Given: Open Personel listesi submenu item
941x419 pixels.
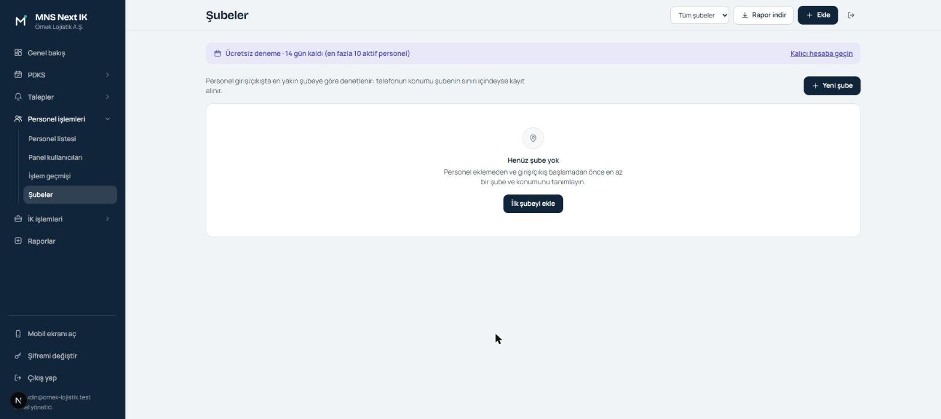Looking at the screenshot, I should (70, 139).
